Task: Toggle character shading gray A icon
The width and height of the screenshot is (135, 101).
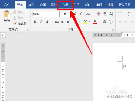Action: tap(104, 22)
